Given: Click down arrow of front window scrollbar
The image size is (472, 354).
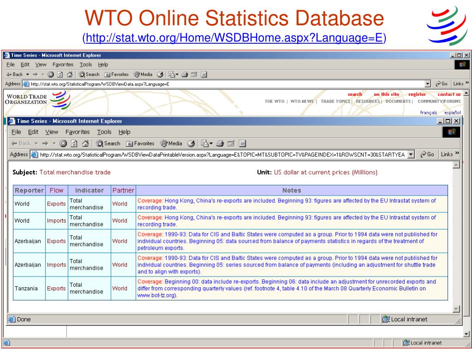Looking at the screenshot, I should coord(456,309).
